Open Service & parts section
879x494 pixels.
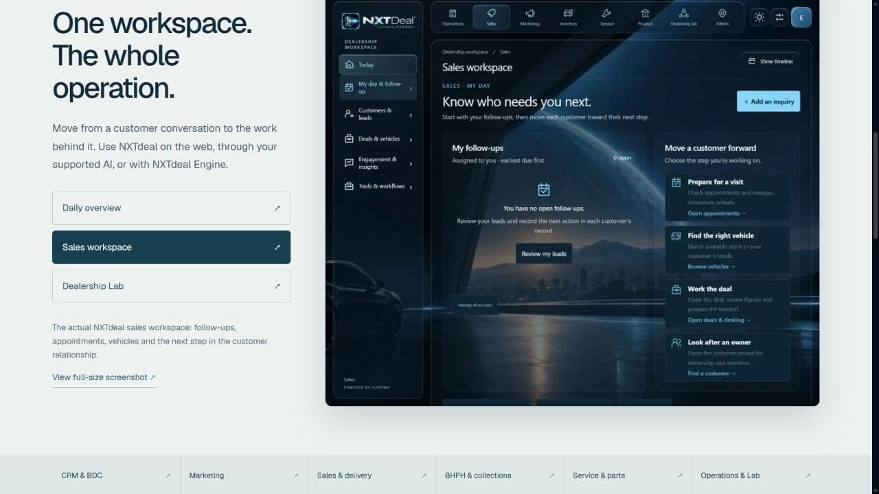(x=627, y=475)
